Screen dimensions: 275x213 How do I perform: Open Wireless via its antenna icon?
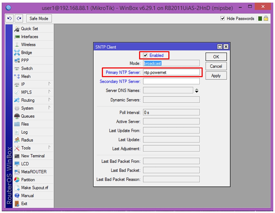point(17,45)
